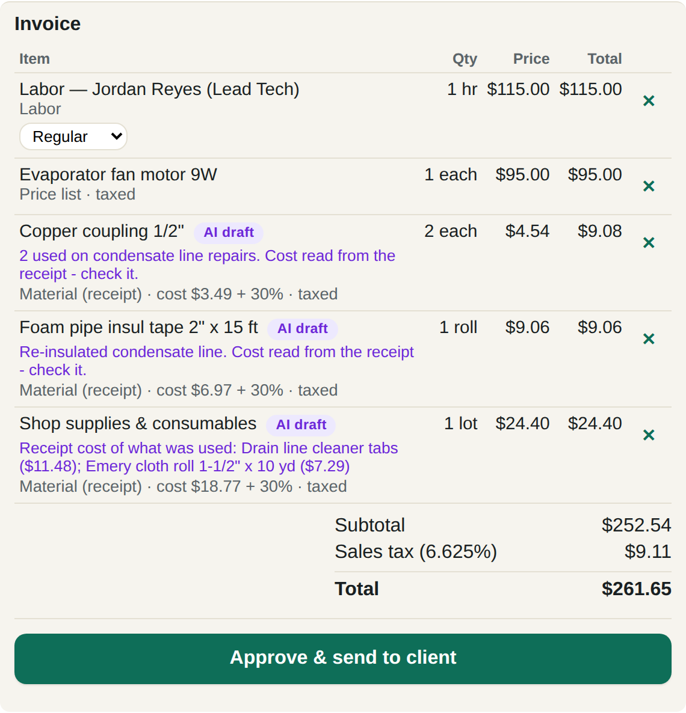This screenshot has height=713, width=686.
Task: Click the 1 roll quantity cell
Action: click(459, 328)
